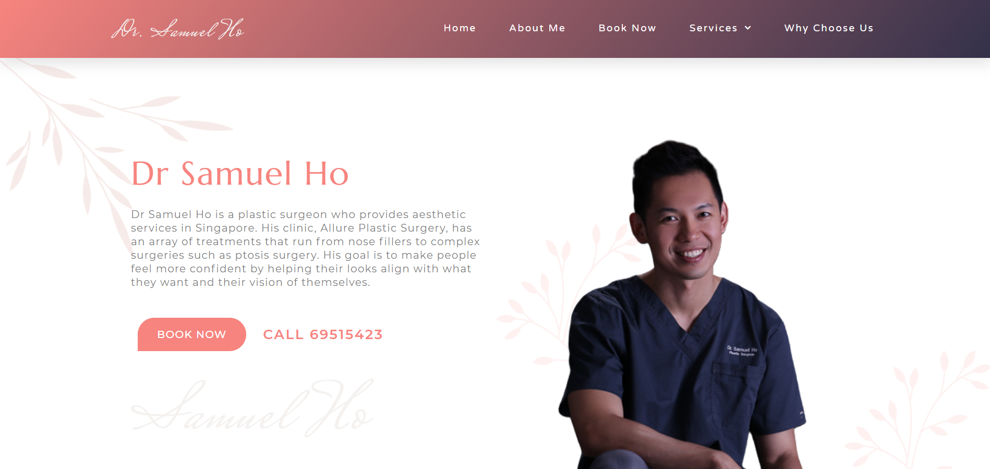Image resolution: width=990 pixels, height=469 pixels.
Task: Open the Why Choose Us page
Action: (828, 28)
